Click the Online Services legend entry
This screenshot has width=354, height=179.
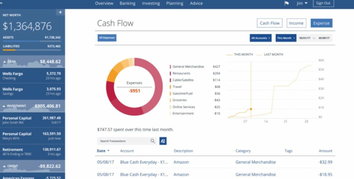click(195, 107)
